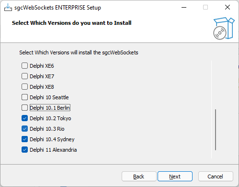Screen dimensions: 239x187
Task: Click the Delphi 11 Alexandria label
Action: pos(53,150)
